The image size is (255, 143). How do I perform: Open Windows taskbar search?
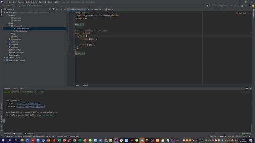point(10,140)
